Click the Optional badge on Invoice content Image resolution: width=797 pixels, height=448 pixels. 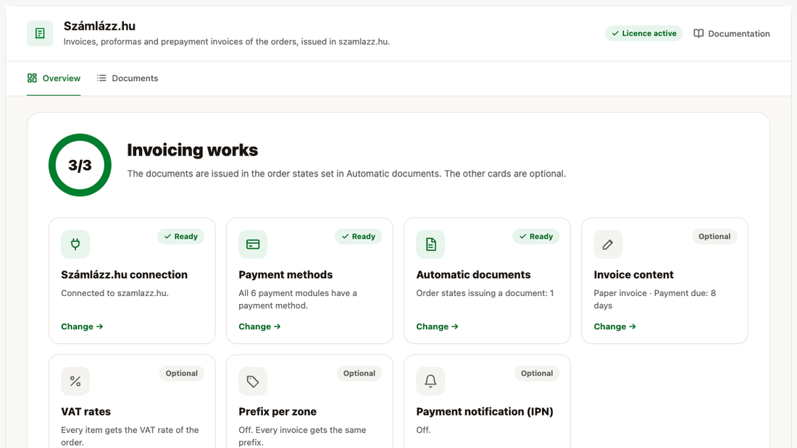point(714,237)
